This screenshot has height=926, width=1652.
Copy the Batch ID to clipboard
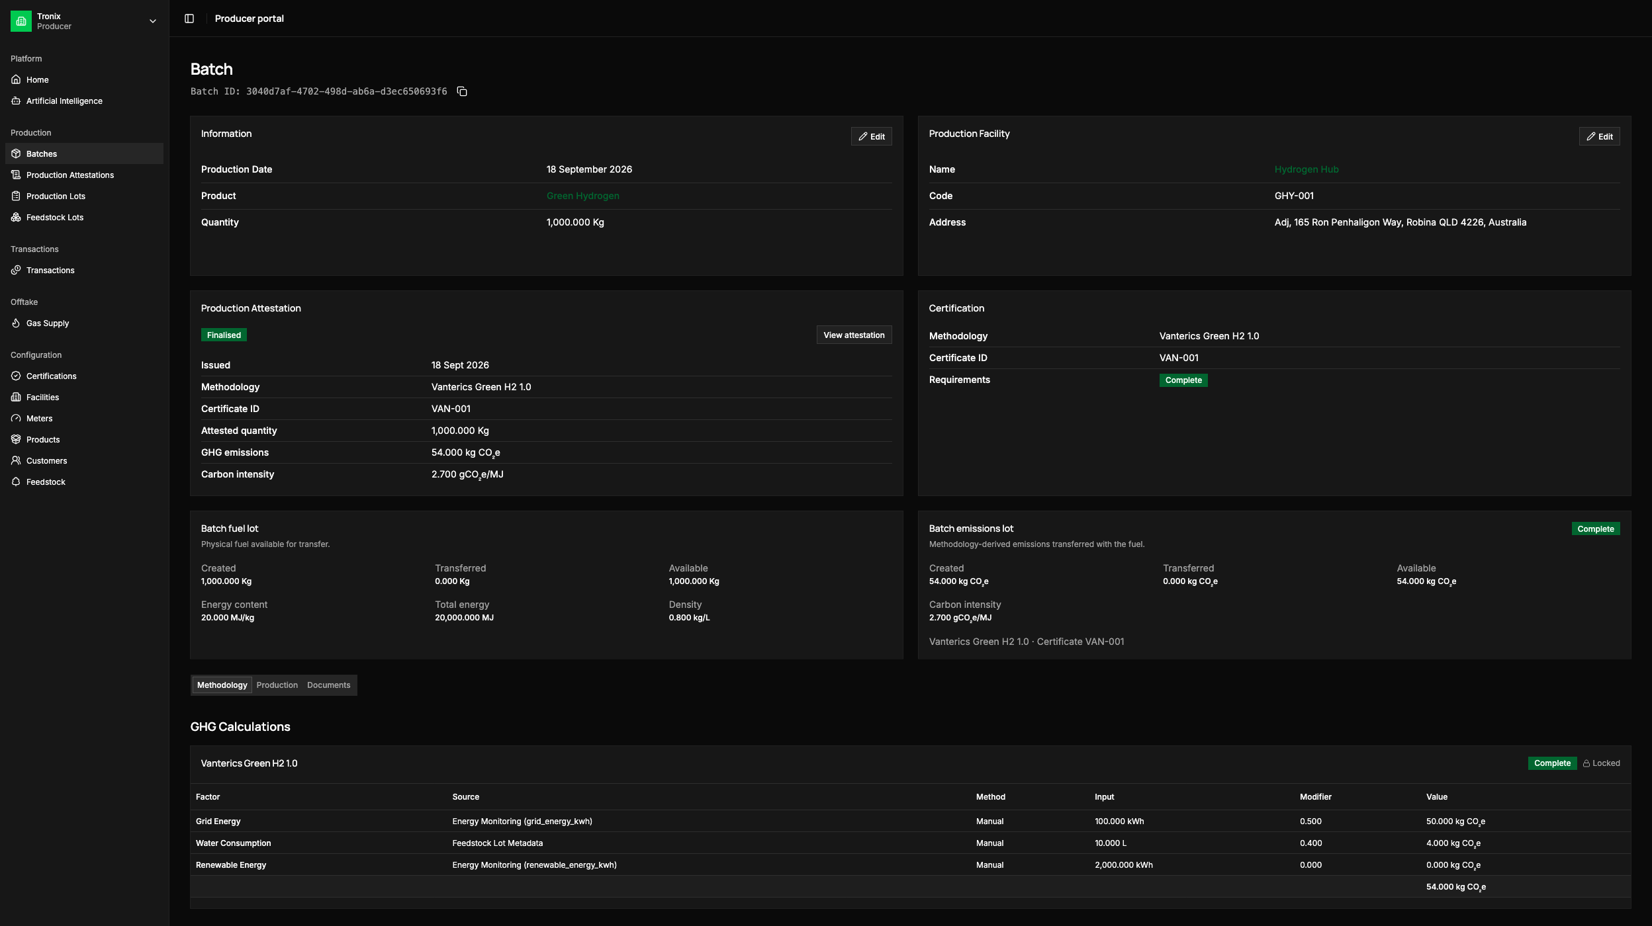[462, 91]
